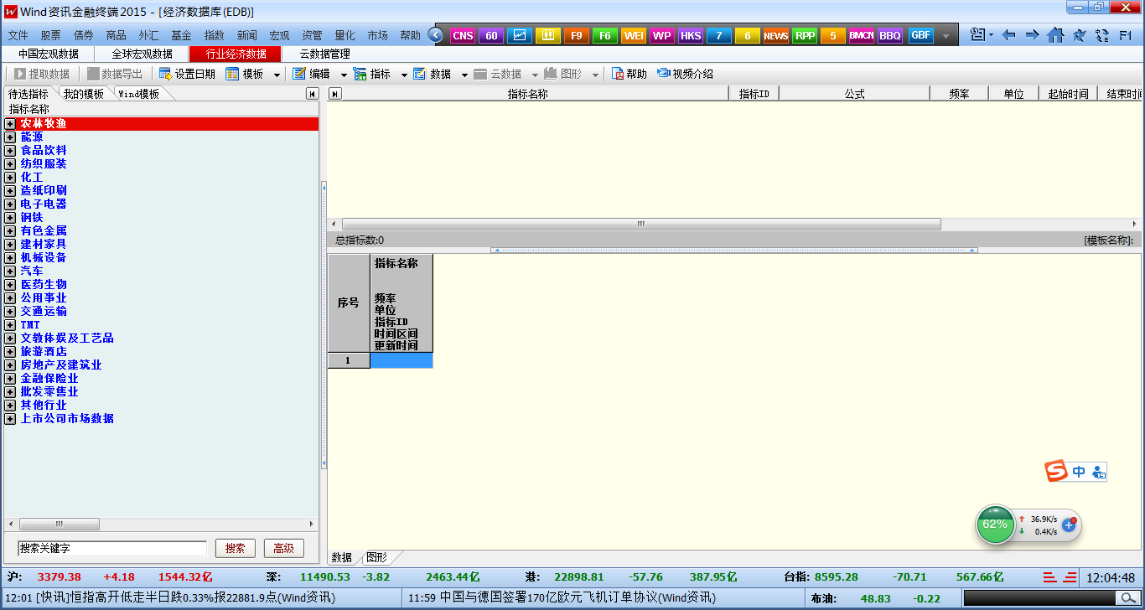Select the 房地产及建筑业 tree item
Screen dimensions: 1145x610
61,365
